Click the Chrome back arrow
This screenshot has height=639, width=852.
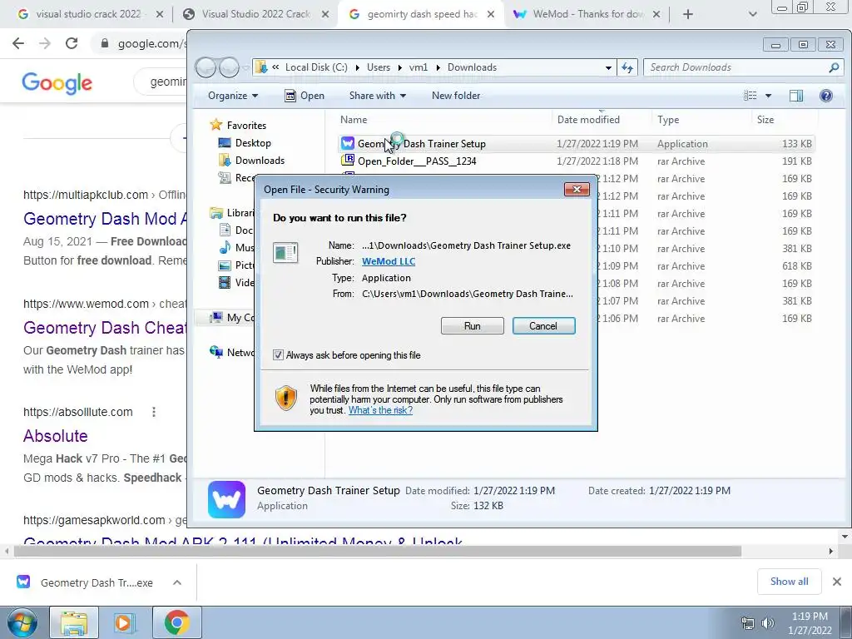pyautogui.click(x=18, y=43)
